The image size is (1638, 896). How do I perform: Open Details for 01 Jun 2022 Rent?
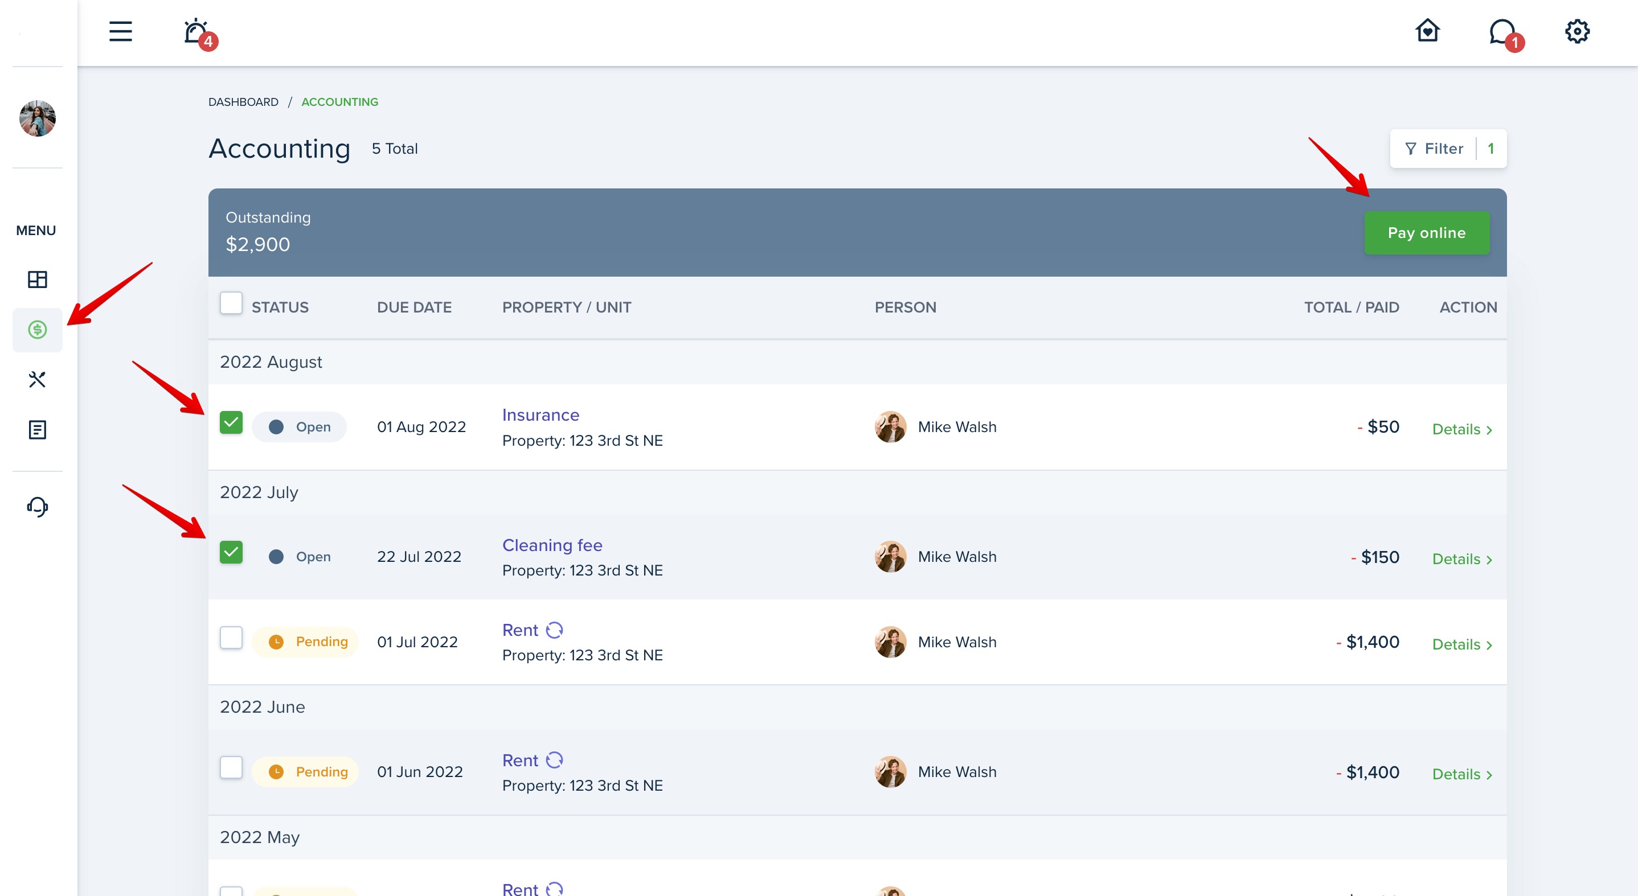tap(1462, 774)
